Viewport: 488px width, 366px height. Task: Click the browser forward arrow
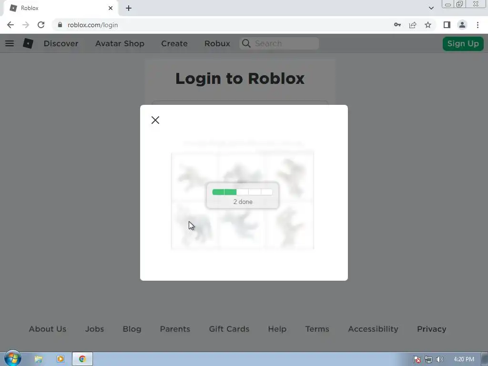[x=26, y=25]
